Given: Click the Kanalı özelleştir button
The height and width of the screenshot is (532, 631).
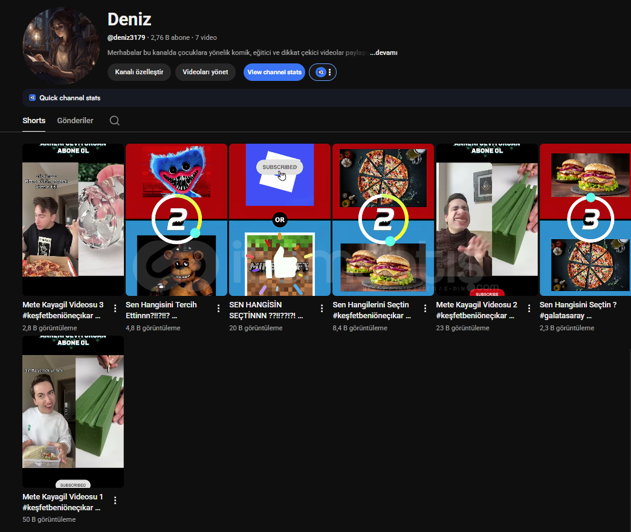Looking at the screenshot, I should point(139,72).
